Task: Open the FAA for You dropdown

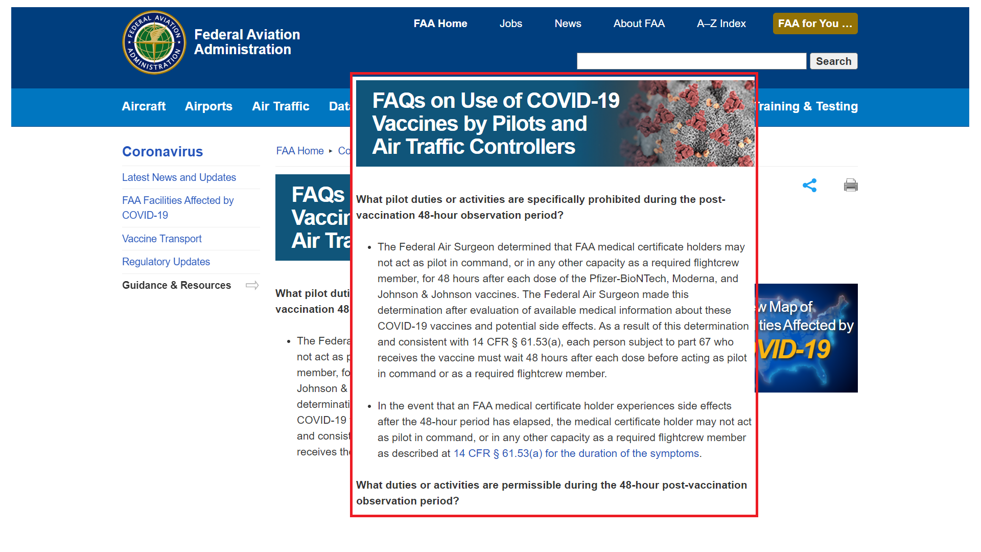Action: (x=815, y=24)
